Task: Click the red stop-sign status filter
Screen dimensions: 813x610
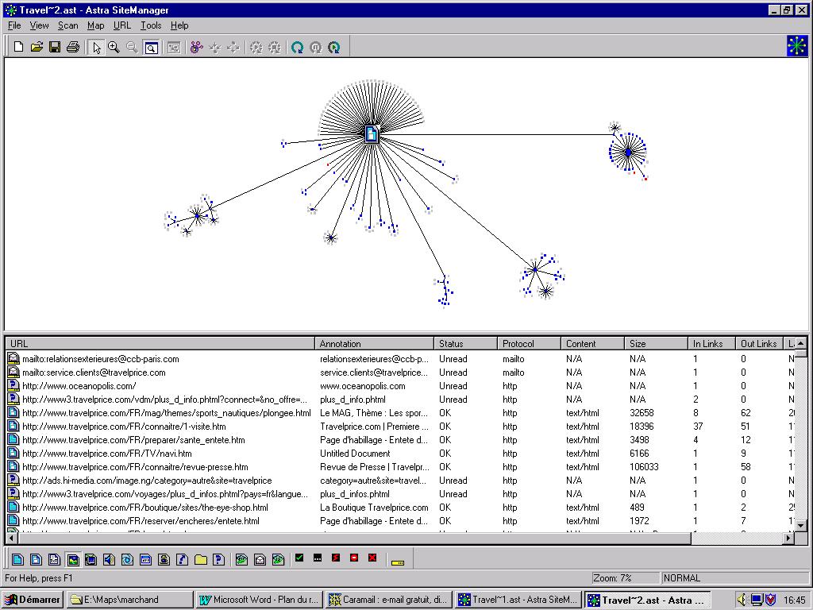Action: [354, 558]
